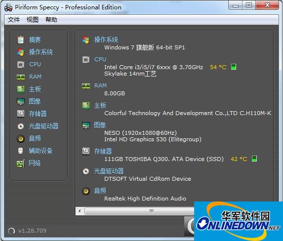Go to 光盘驱动器 in the sidebar
283x241 pixels.
click(x=43, y=126)
